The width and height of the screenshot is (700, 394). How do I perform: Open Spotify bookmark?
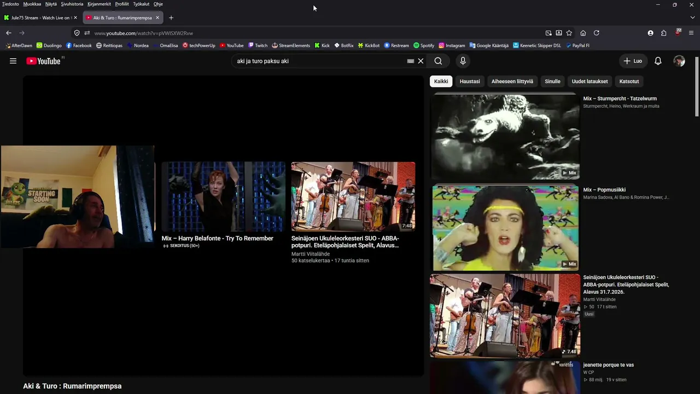pyautogui.click(x=424, y=45)
